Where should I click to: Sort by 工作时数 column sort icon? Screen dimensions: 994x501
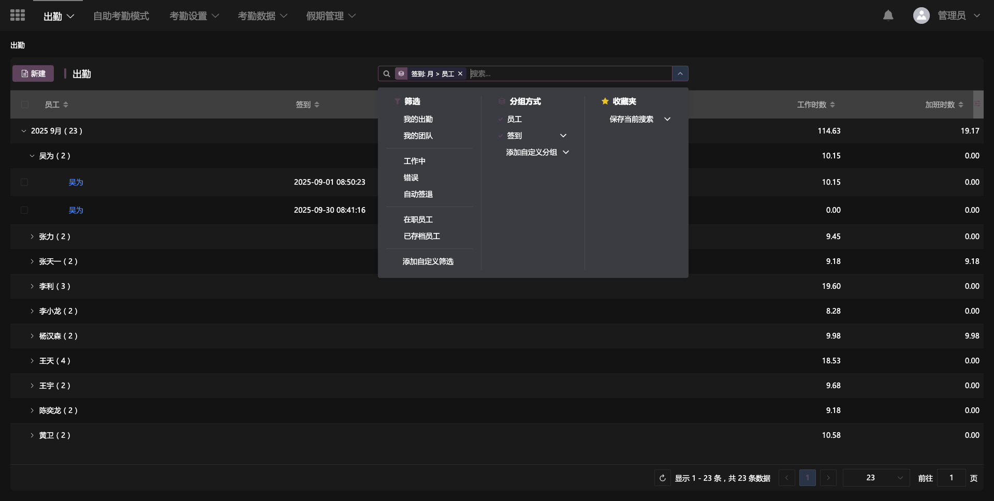832,105
